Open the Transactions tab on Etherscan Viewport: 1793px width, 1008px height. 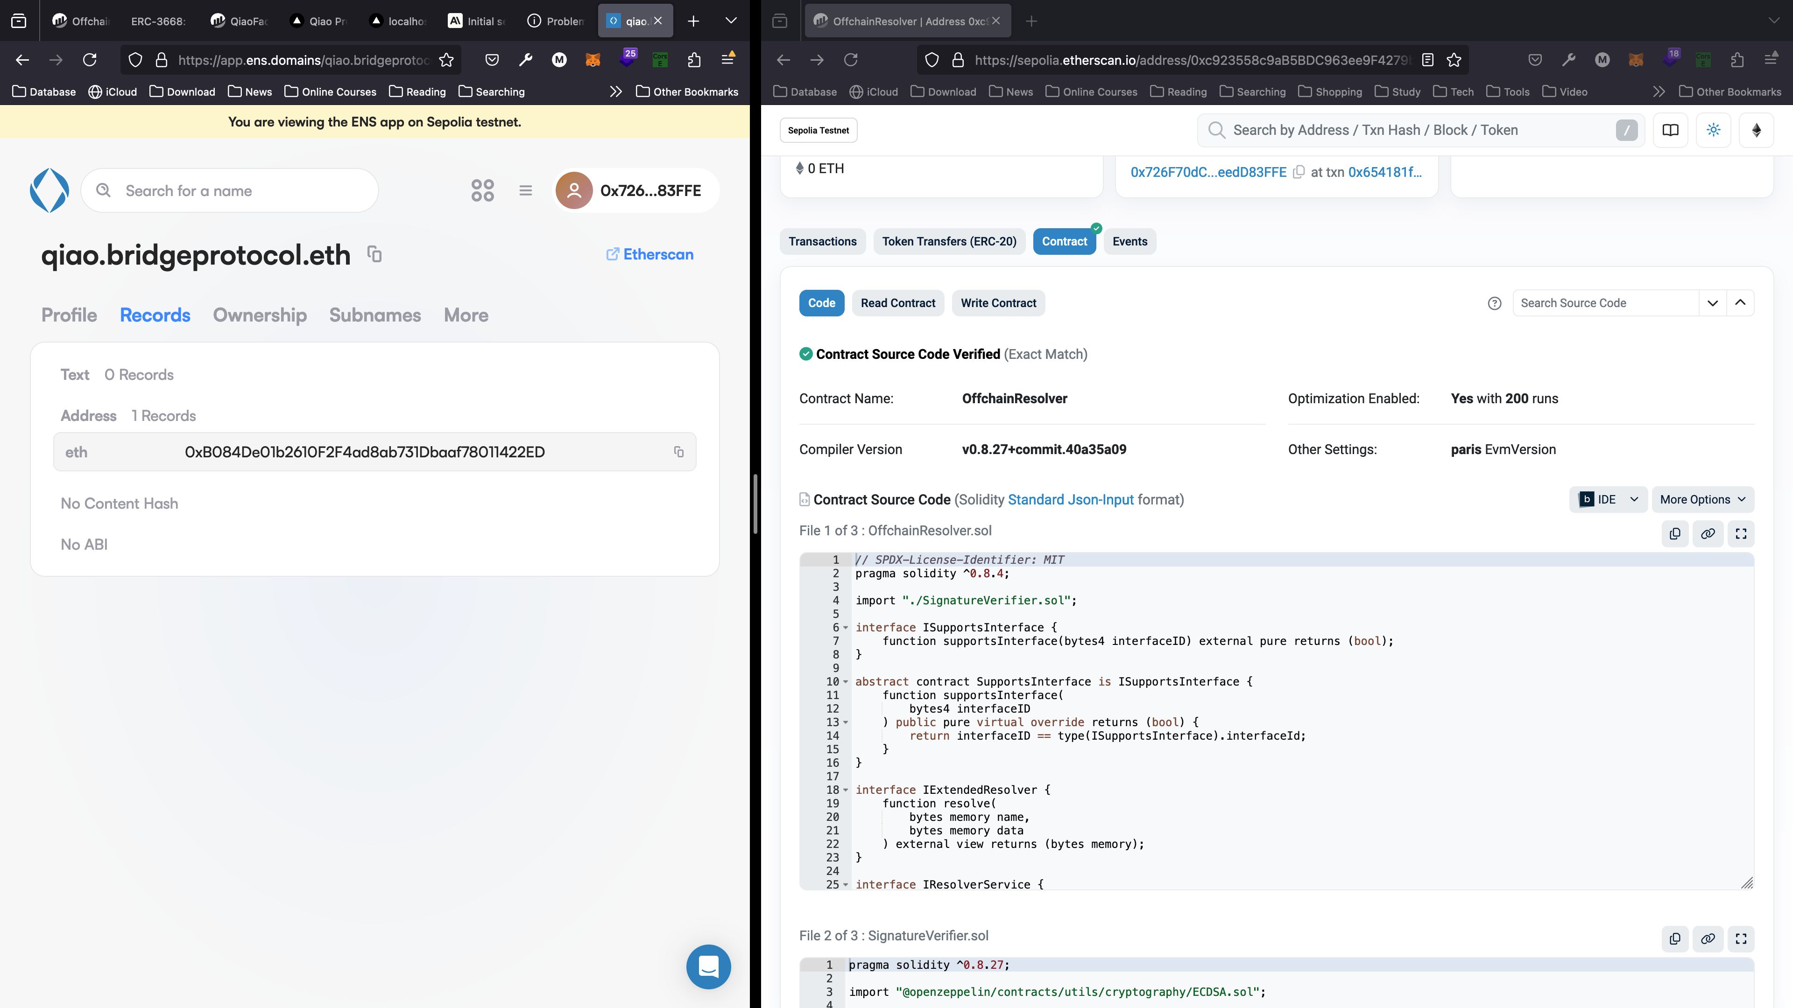coord(823,241)
